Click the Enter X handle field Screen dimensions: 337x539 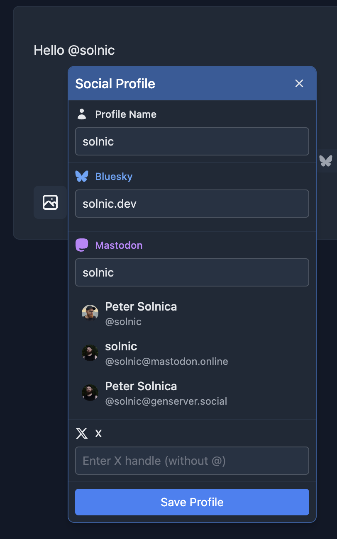click(192, 461)
